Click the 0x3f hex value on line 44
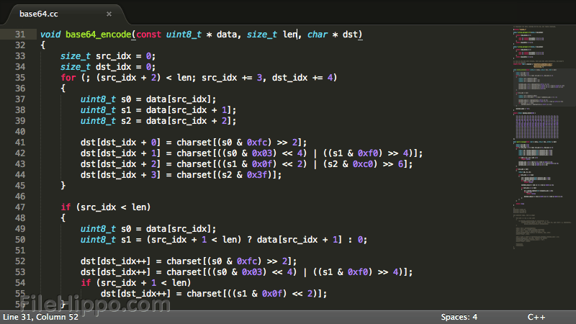This screenshot has height=324, width=576. coord(257,175)
